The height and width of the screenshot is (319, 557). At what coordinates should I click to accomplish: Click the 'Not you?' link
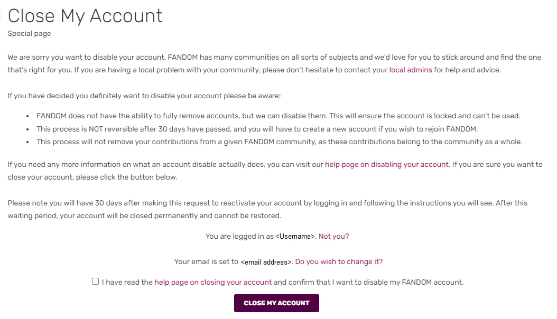click(x=333, y=236)
